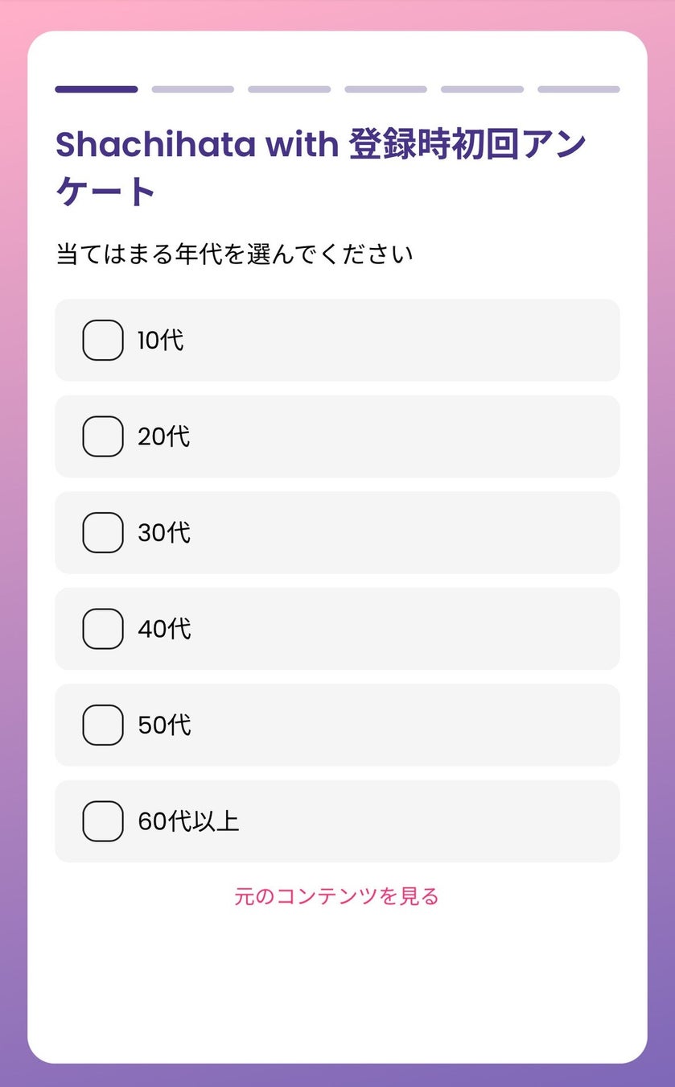Enable the 40代 checkbox
Image resolution: width=675 pixels, height=1087 pixels.
103,629
